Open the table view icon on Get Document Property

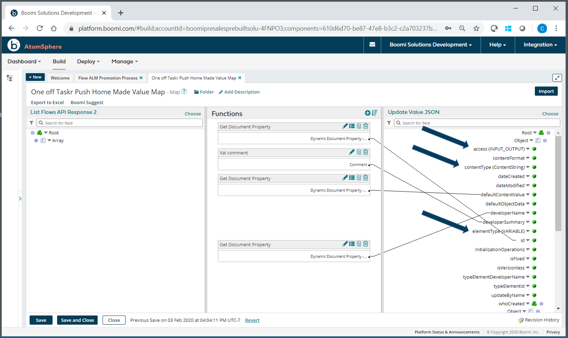click(352, 126)
